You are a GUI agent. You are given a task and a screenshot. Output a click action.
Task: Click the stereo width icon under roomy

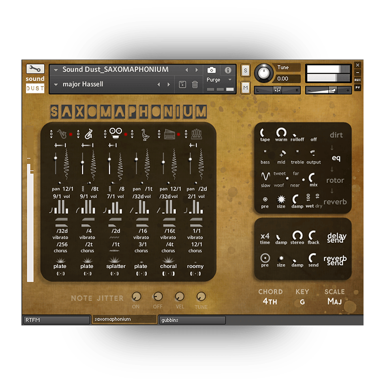click(195, 274)
